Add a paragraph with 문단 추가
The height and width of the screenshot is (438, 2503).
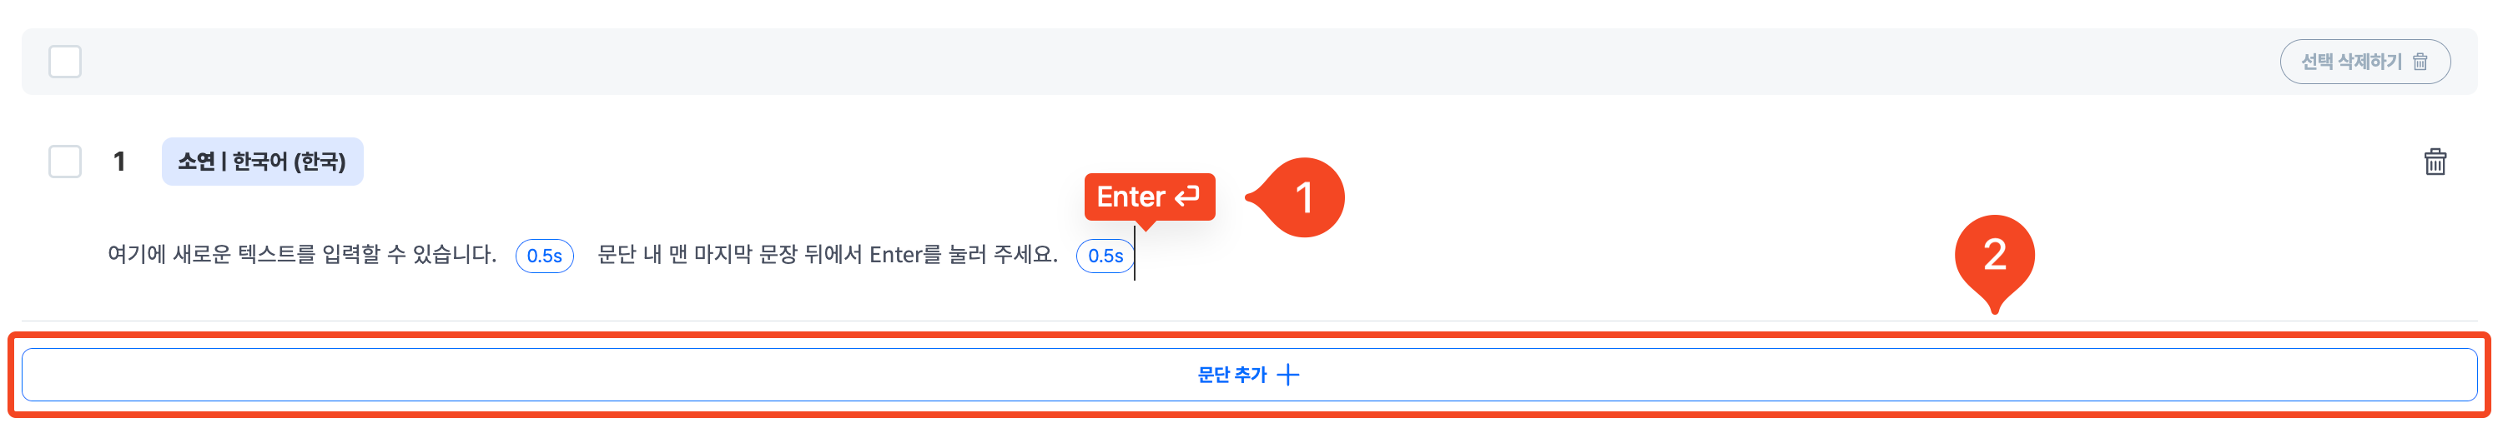pyautogui.click(x=1249, y=375)
